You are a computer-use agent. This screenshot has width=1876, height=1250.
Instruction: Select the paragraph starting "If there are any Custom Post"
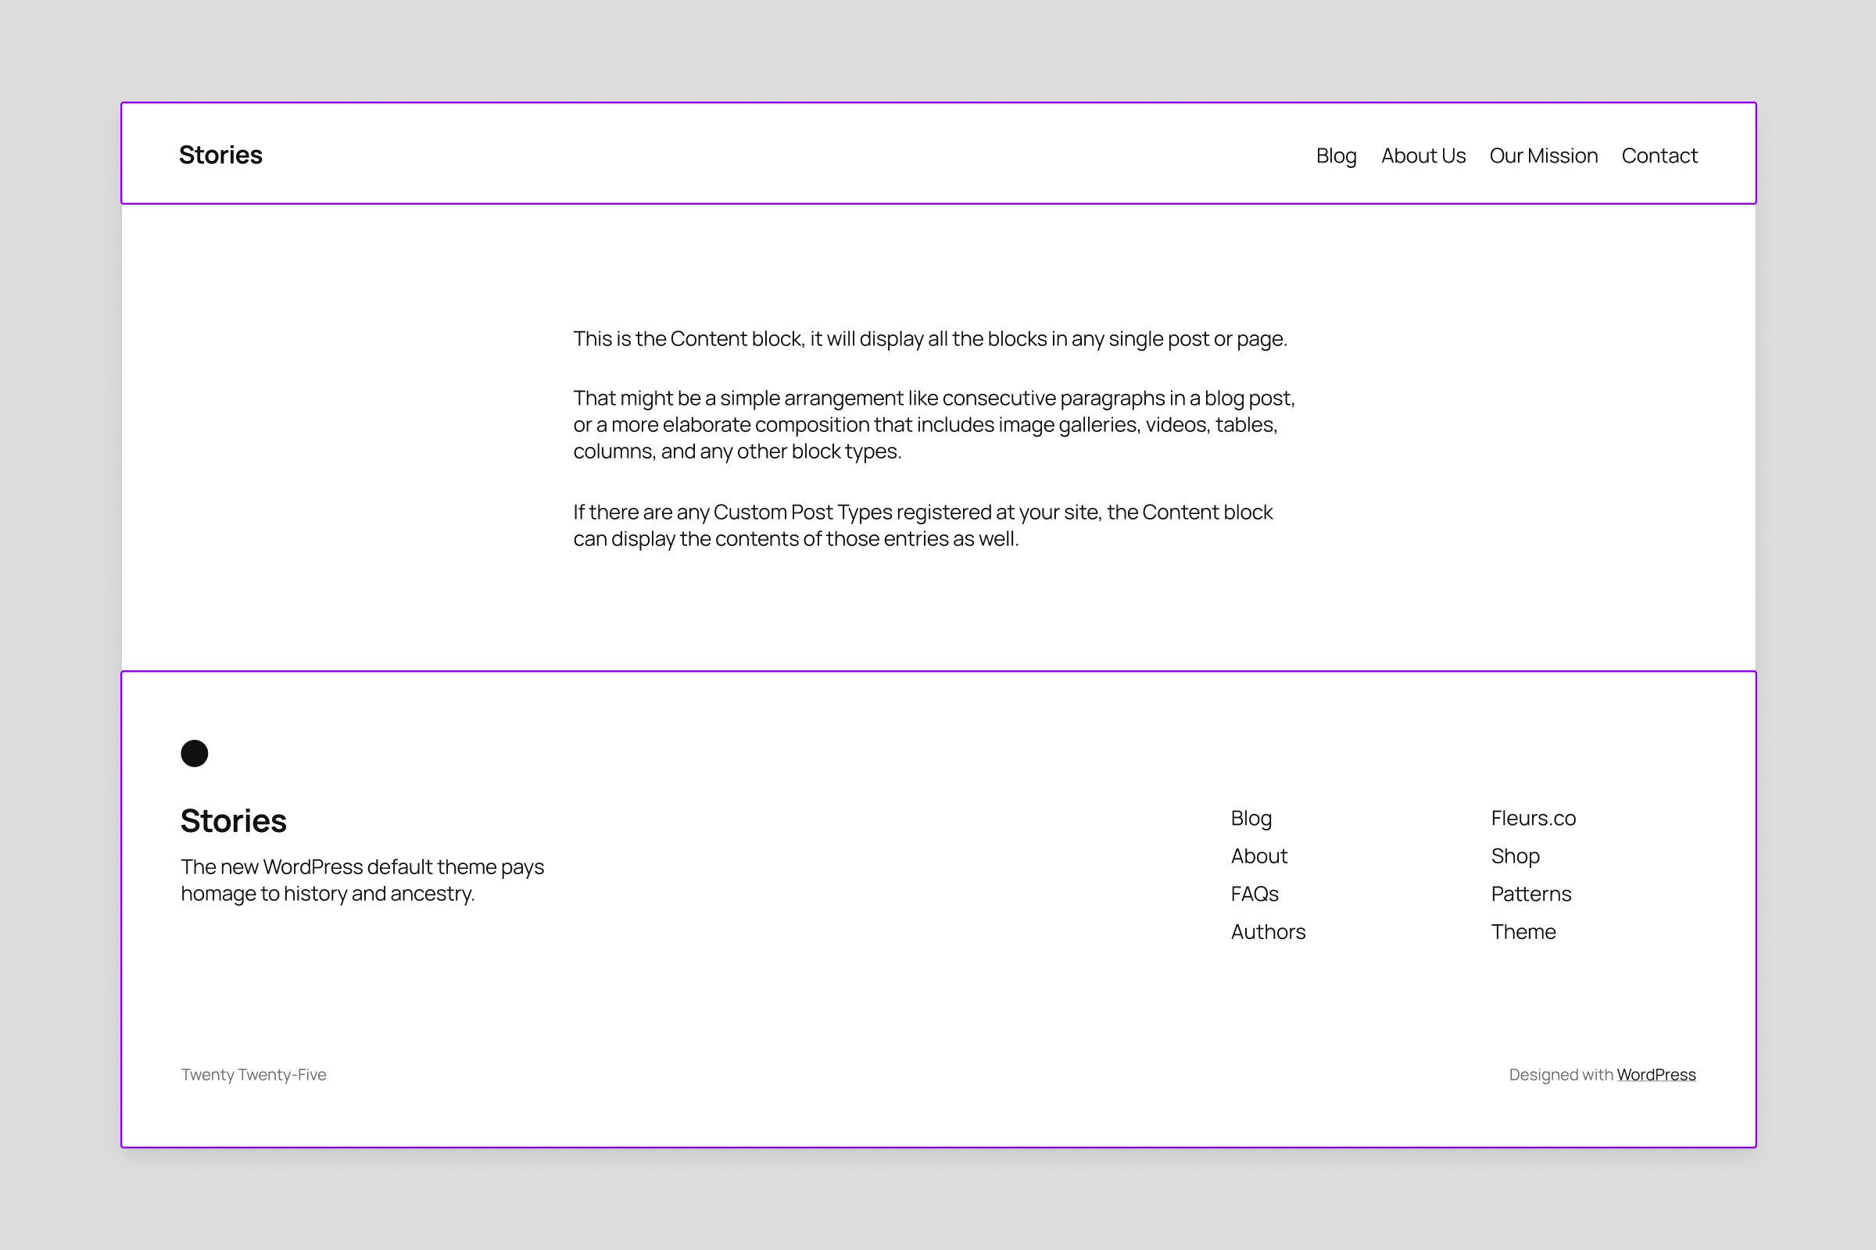coord(923,524)
